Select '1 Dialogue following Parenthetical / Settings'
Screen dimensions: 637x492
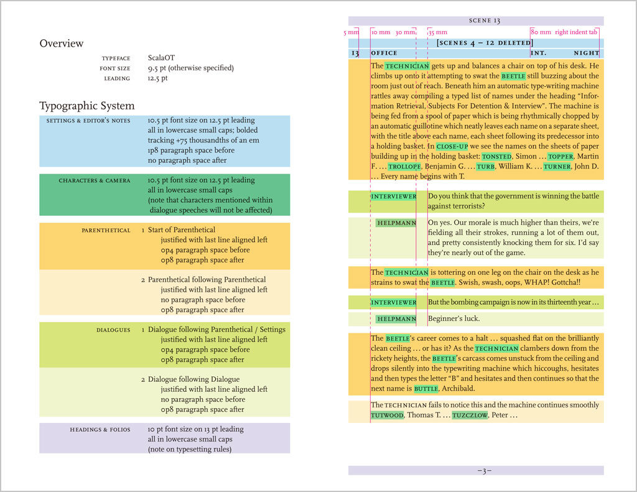tap(213, 330)
